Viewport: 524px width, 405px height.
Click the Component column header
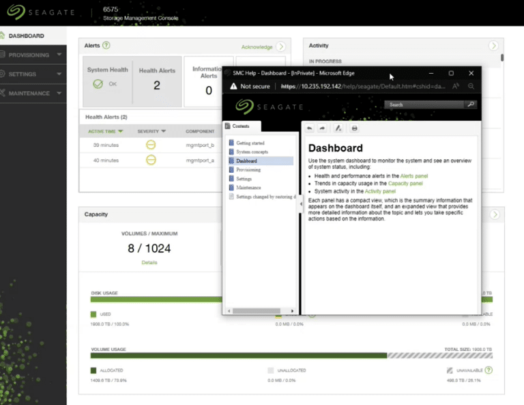click(200, 131)
